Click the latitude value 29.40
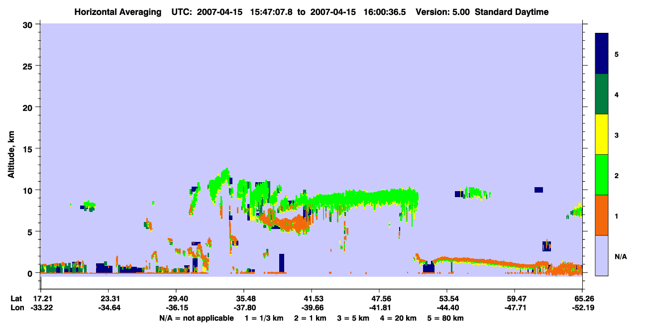Image resolution: width=647 pixels, height=332 pixels. coord(176,299)
